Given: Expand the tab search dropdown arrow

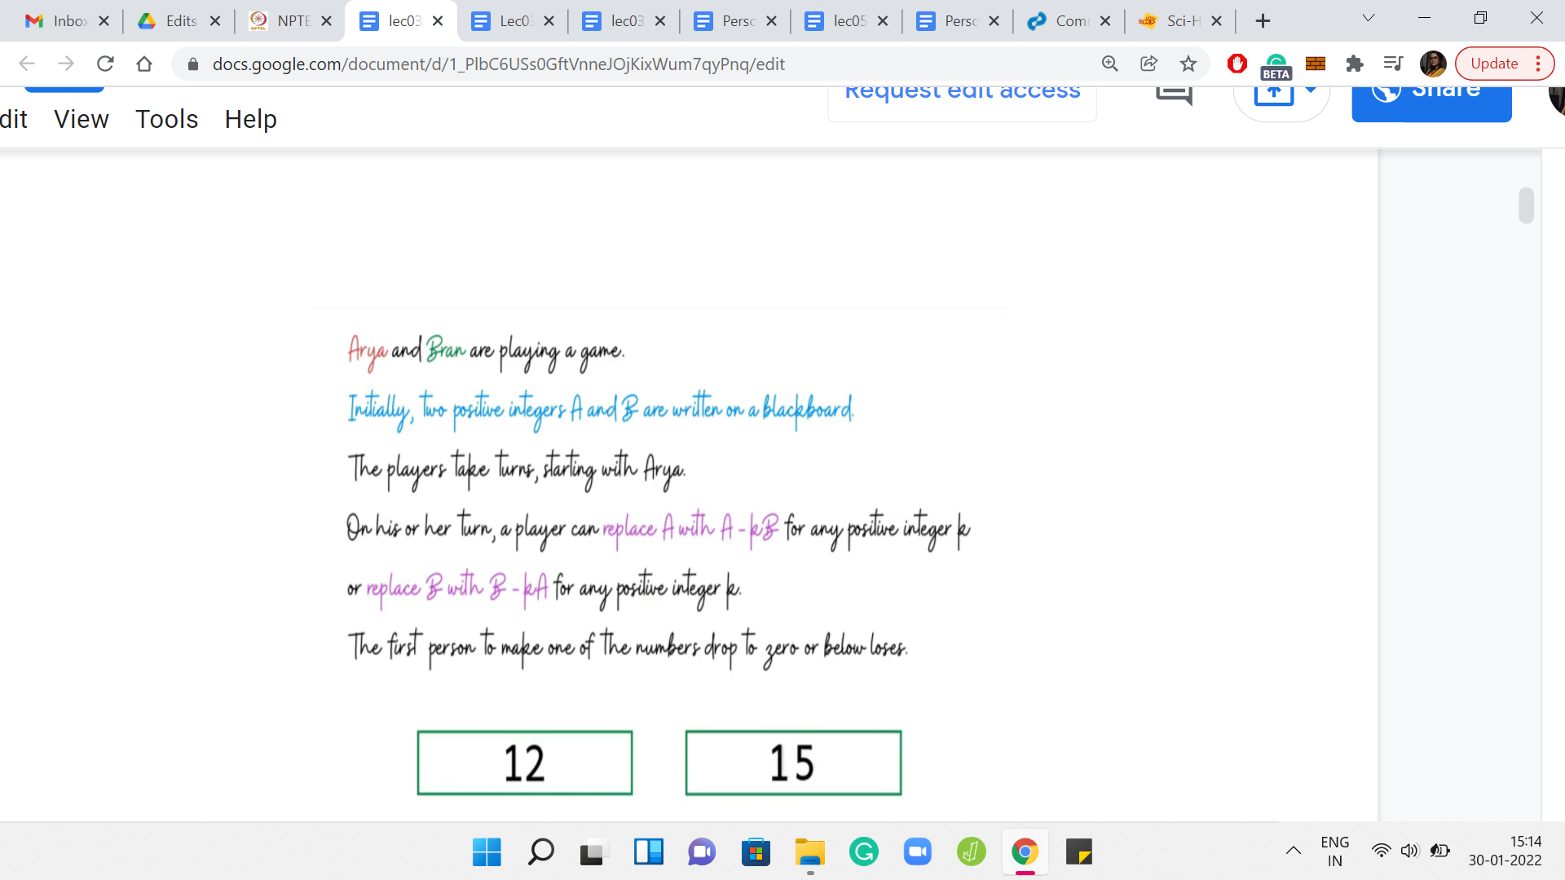Looking at the screenshot, I should (1369, 19).
